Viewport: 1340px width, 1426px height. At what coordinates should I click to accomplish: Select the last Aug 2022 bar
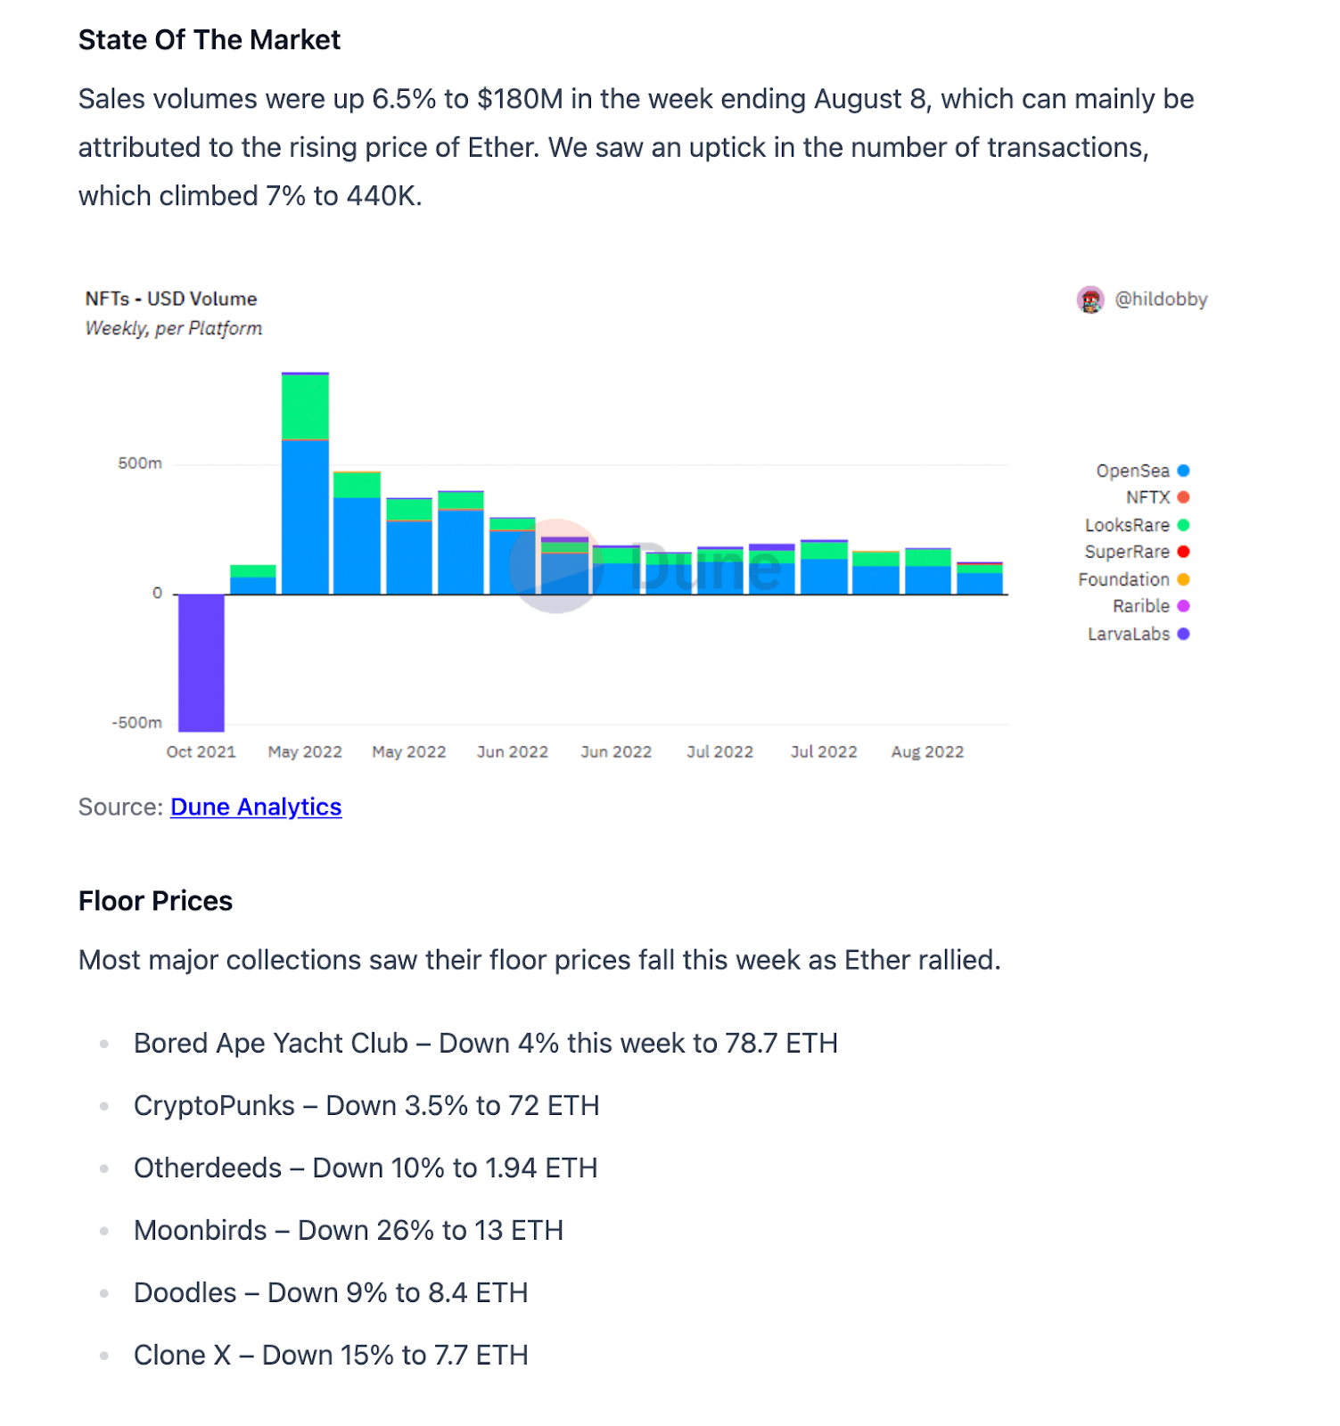[980, 578]
